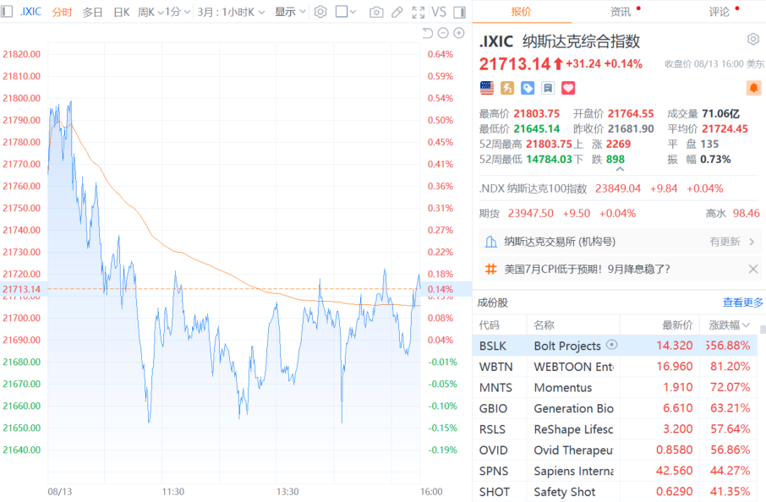Viewport: 766px width, 502px height.
Task: Click the .NDX 纳斯达克100指数 row
Action: click(x=619, y=188)
